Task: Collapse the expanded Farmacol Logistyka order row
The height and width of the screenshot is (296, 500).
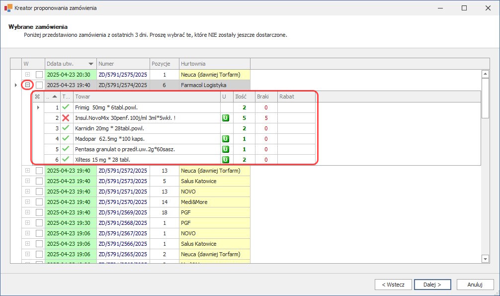Action: [27, 85]
